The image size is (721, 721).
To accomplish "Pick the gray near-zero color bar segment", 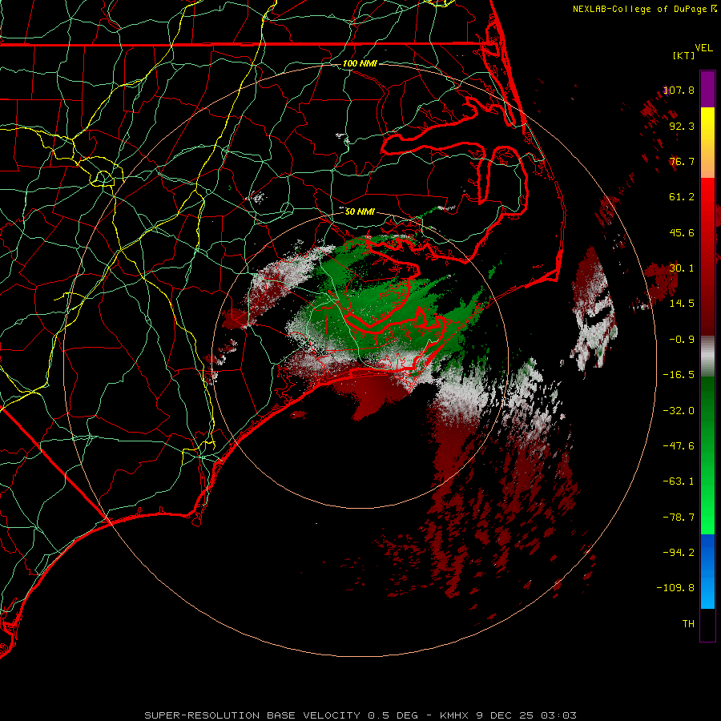I will coord(707,354).
